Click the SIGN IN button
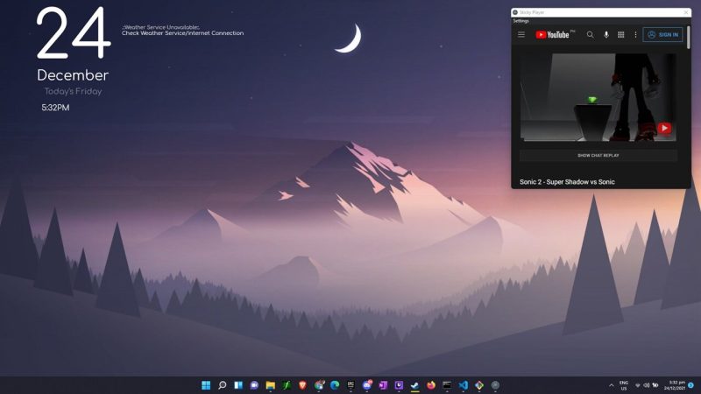The height and width of the screenshot is (394, 701). coord(662,34)
